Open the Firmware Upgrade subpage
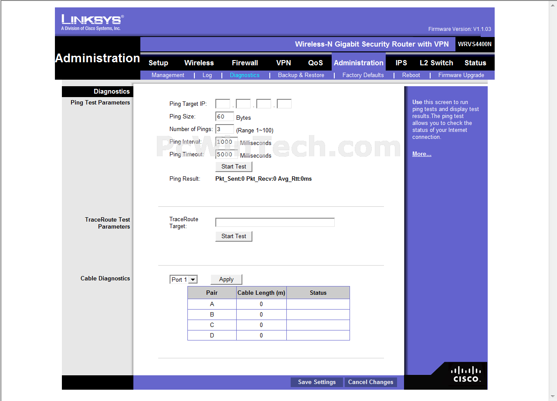Image resolution: width=557 pixels, height=401 pixels. tap(461, 75)
